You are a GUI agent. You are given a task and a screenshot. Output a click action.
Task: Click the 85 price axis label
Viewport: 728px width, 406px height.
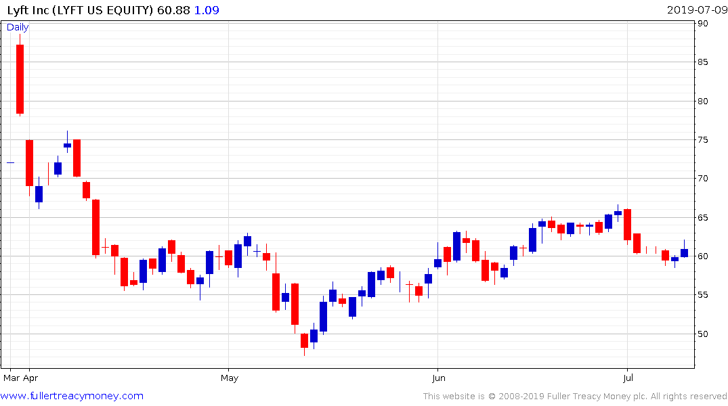point(703,62)
